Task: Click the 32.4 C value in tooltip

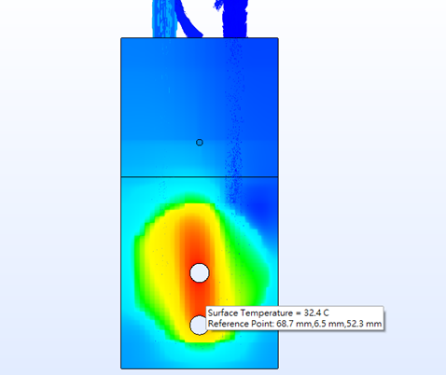Action: [316, 312]
